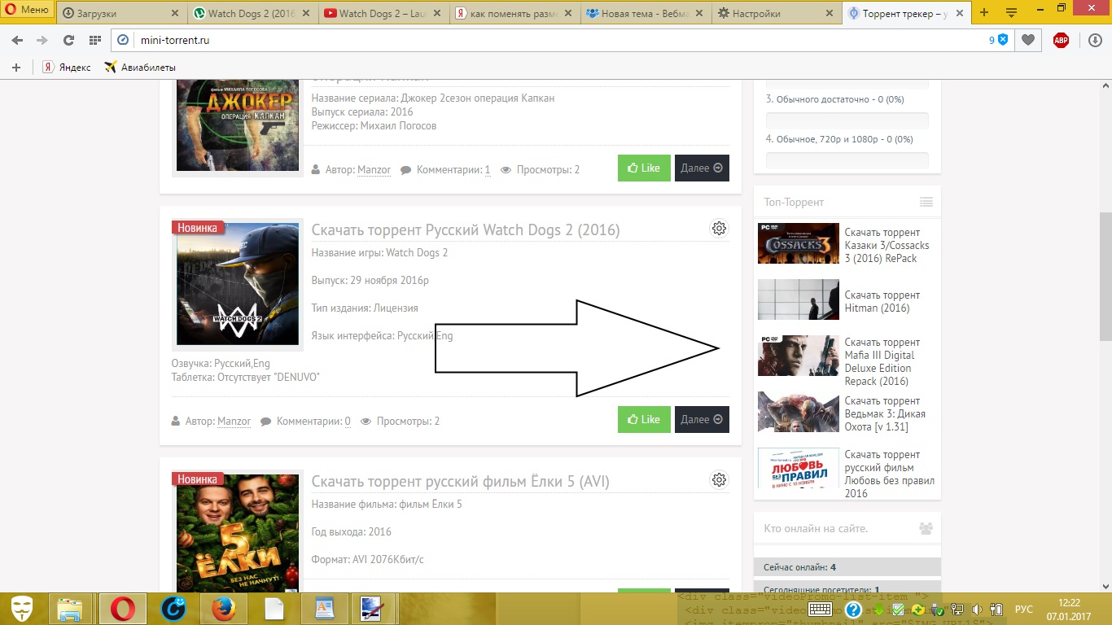Like the Джокер post
The height and width of the screenshot is (625, 1112).
pyautogui.click(x=644, y=168)
